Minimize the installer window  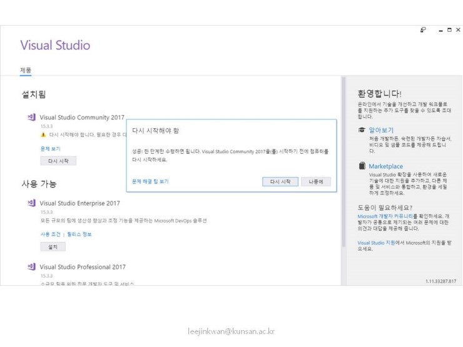[x=441, y=30]
